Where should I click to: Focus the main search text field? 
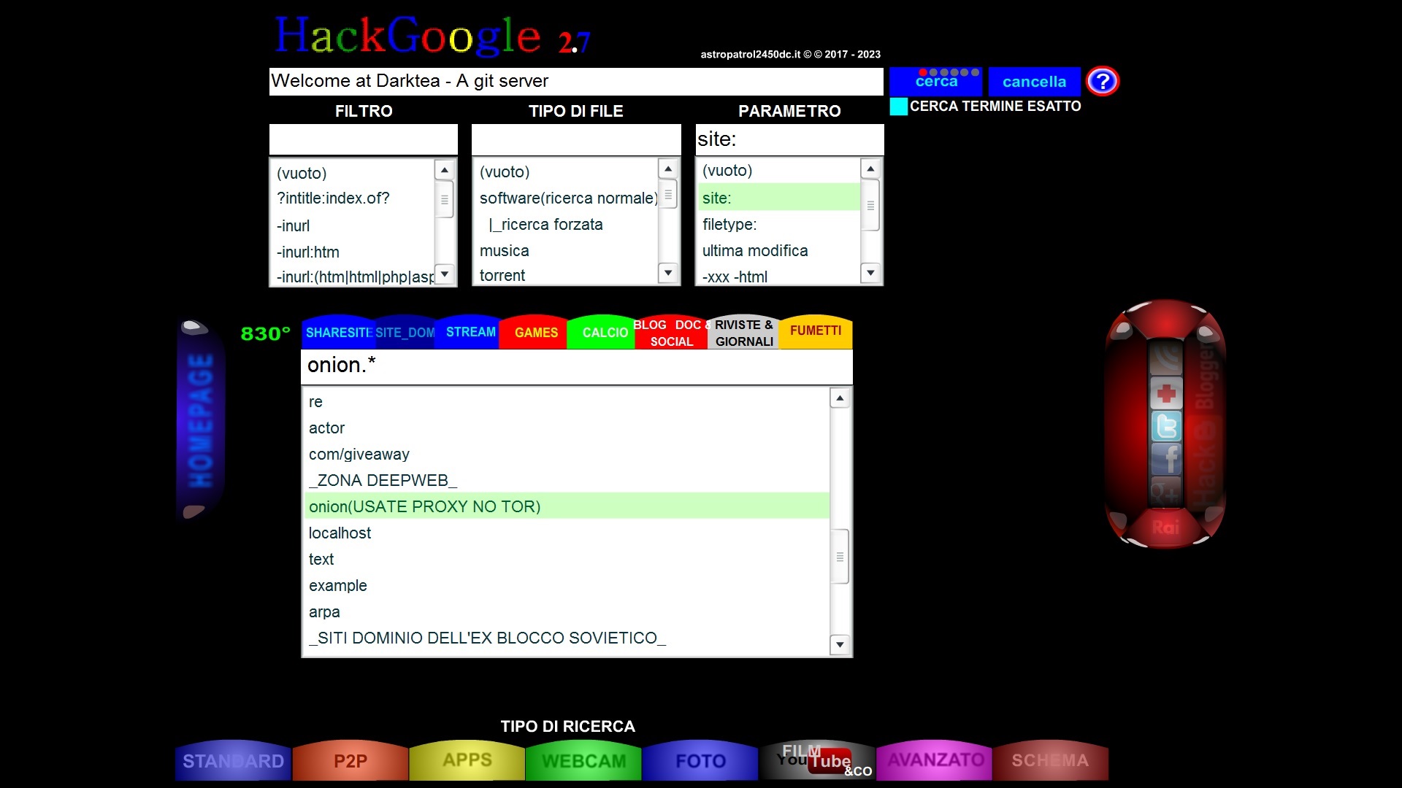[576, 81]
